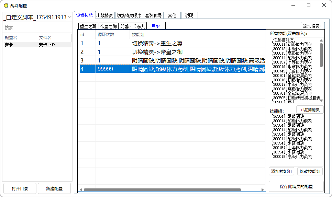332x197 pixels.
Task: Open the 套装称号 tab
Action: click(153, 15)
